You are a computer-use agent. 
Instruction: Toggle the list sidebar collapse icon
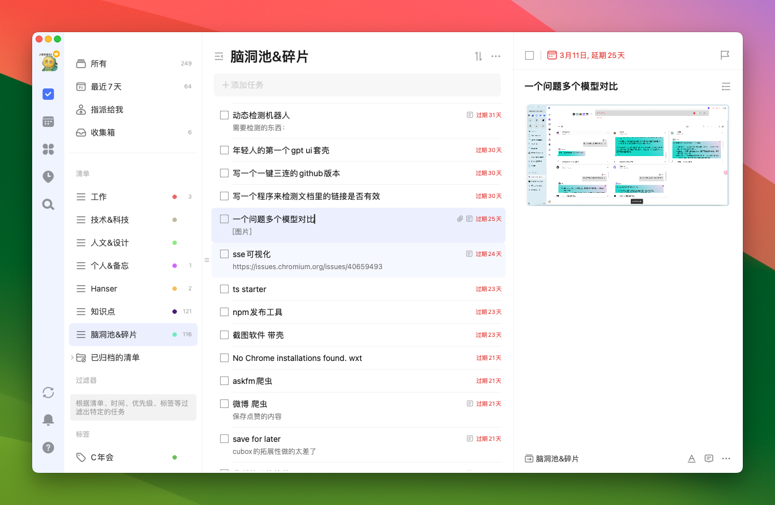point(219,56)
